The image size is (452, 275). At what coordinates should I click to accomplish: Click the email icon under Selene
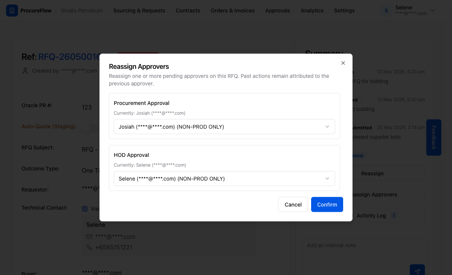(x=89, y=237)
